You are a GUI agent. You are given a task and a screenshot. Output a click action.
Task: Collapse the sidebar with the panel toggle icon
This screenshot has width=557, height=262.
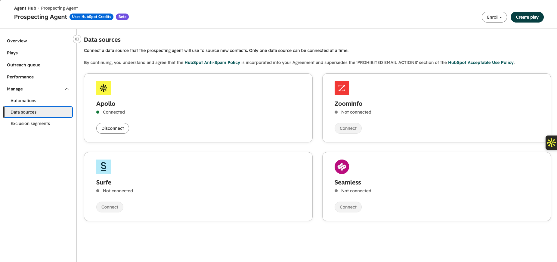pos(77,39)
